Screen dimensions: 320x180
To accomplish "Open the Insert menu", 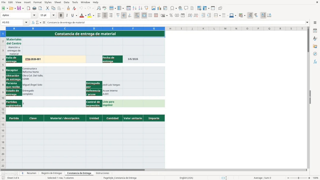I will tap(27, 2).
